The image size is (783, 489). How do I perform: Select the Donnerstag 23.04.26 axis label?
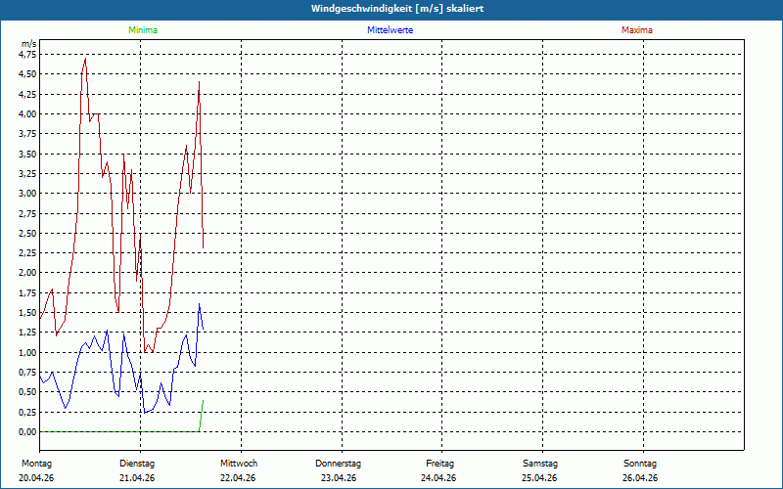(338, 470)
